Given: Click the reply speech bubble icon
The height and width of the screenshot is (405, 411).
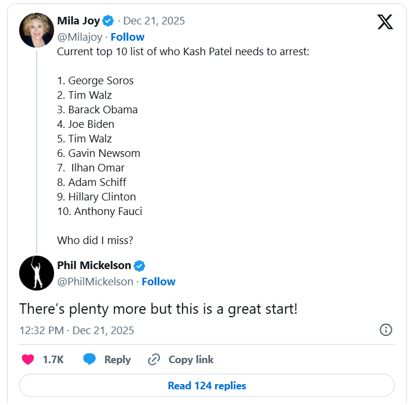Looking at the screenshot, I should click(x=90, y=360).
